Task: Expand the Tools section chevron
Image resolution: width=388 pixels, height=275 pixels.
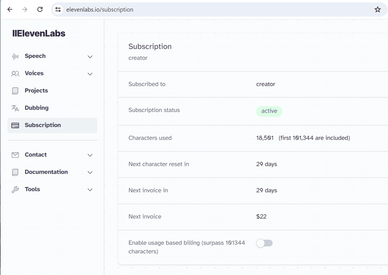Action: 90,190
